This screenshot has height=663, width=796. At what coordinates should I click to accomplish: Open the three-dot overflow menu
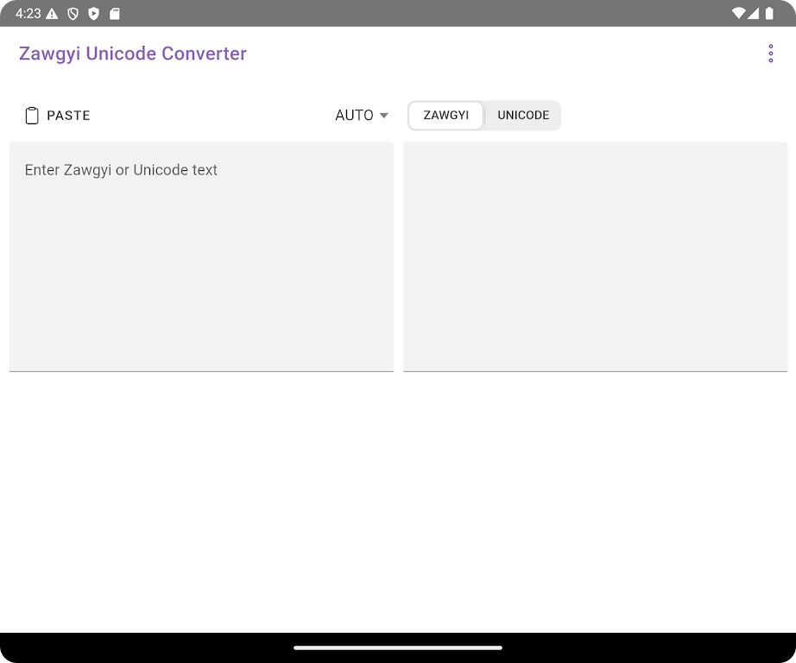pos(770,54)
